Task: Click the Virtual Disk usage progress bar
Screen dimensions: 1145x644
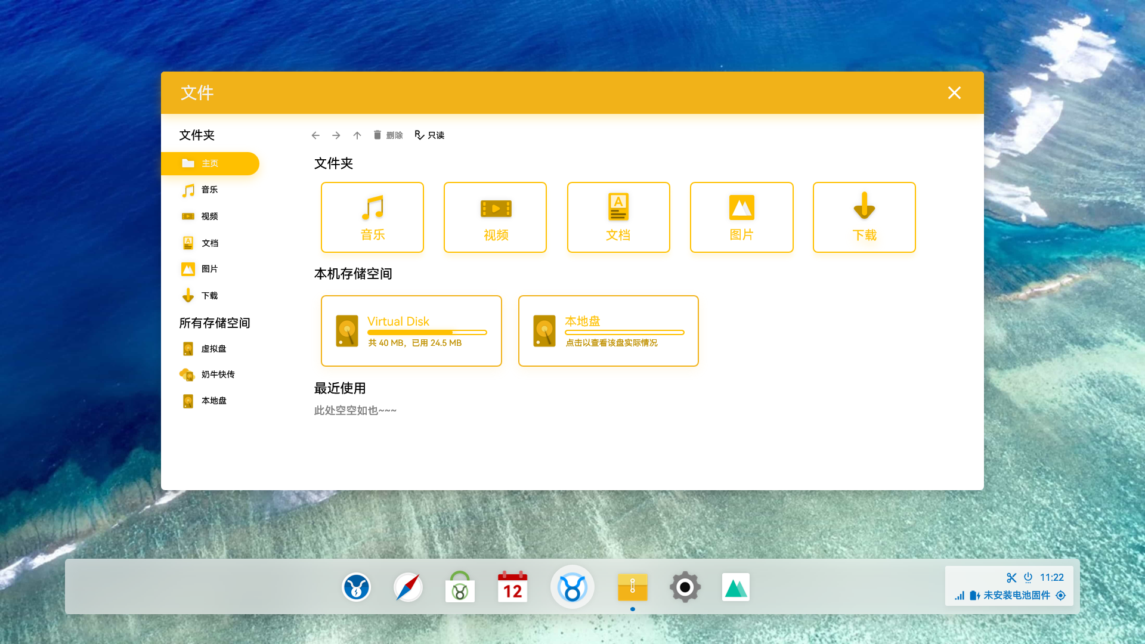Action: pyautogui.click(x=427, y=332)
